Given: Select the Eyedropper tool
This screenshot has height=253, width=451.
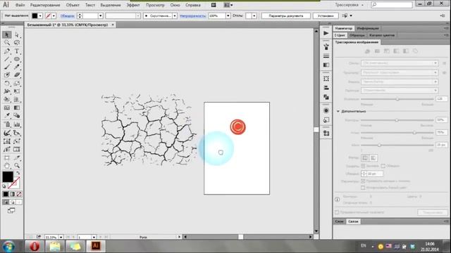Looking at the screenshot, I should pyautogui.click(x=7, y=115).
